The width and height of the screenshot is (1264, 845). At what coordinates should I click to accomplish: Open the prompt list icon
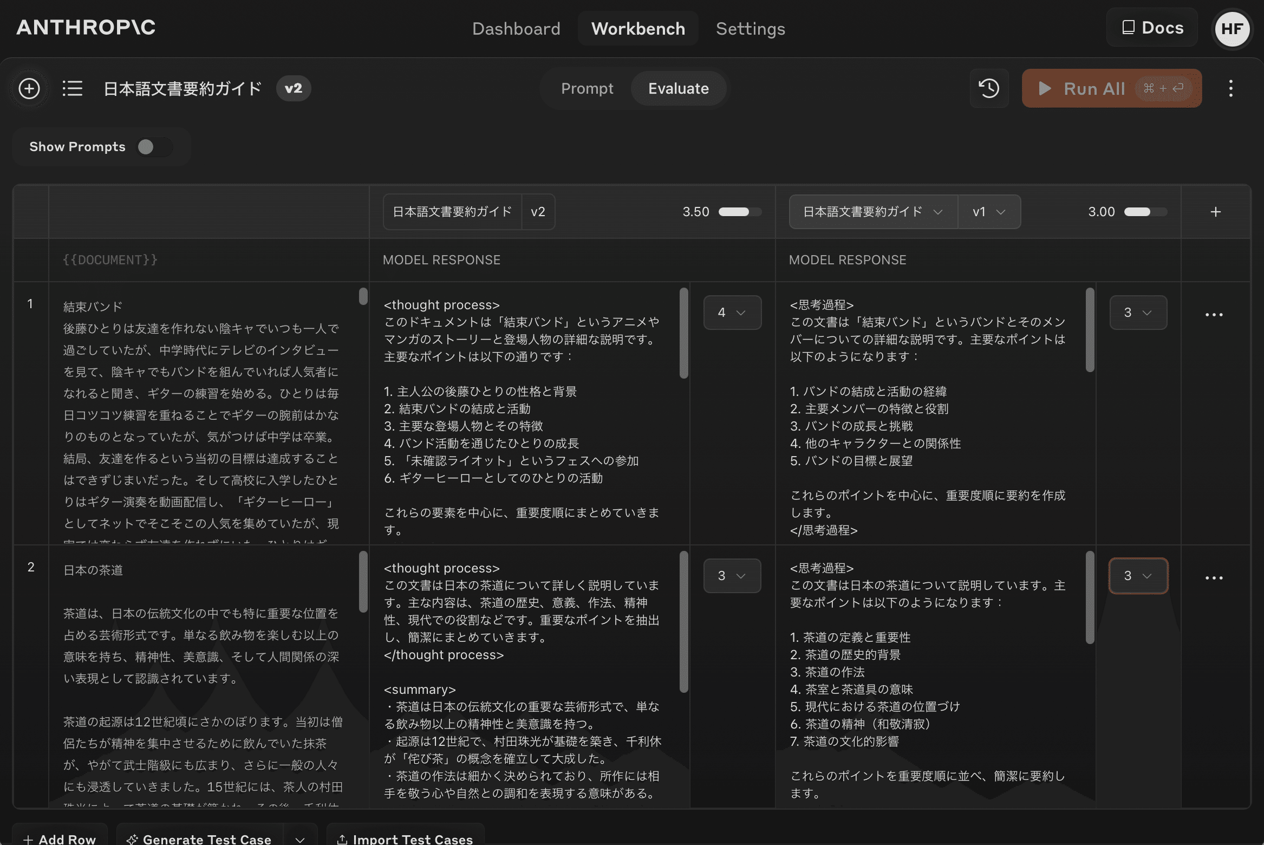click(73, 88)
